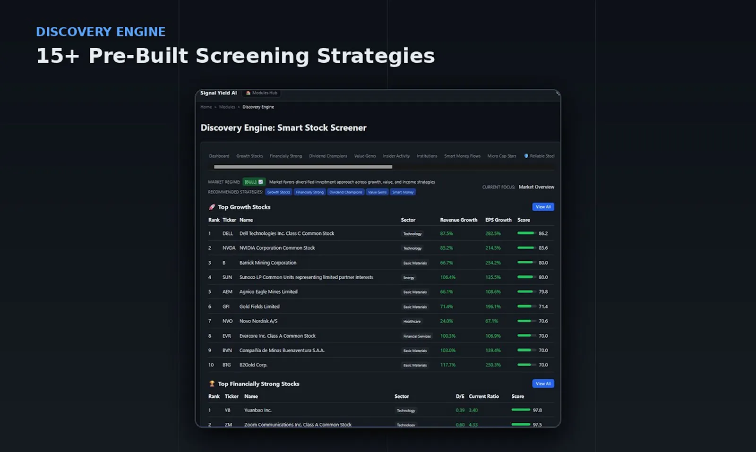
Task: Click Novo Nordisk A/S name
Action: [x=258, y=321]
